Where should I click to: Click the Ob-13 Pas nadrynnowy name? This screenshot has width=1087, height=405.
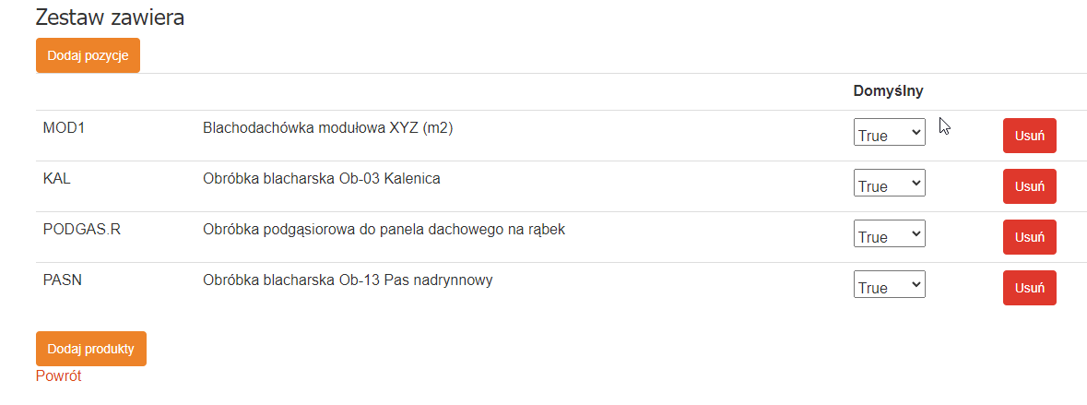point(348,280)
